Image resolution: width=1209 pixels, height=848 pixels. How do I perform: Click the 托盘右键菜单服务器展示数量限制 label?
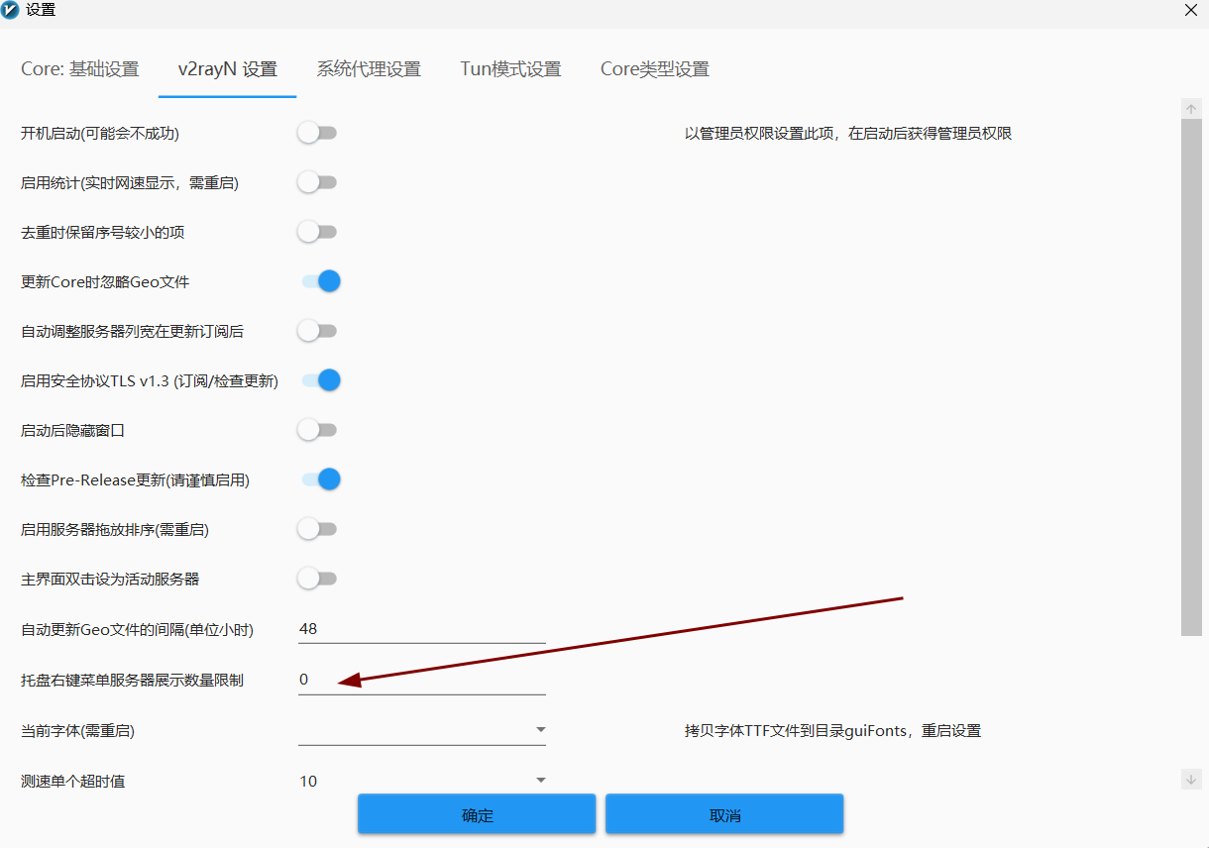pyautogui.click(x=132, y=680)
